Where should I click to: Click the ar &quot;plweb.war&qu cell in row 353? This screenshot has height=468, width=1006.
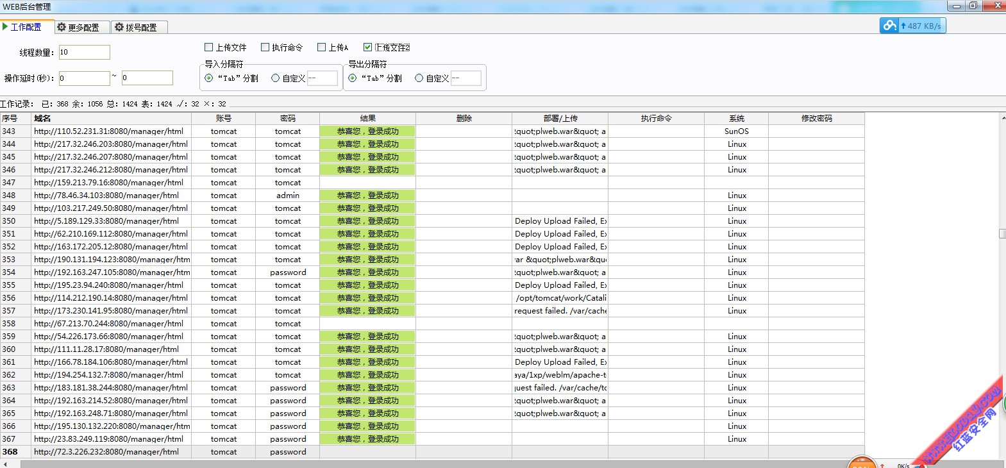[x=560, y=260]
